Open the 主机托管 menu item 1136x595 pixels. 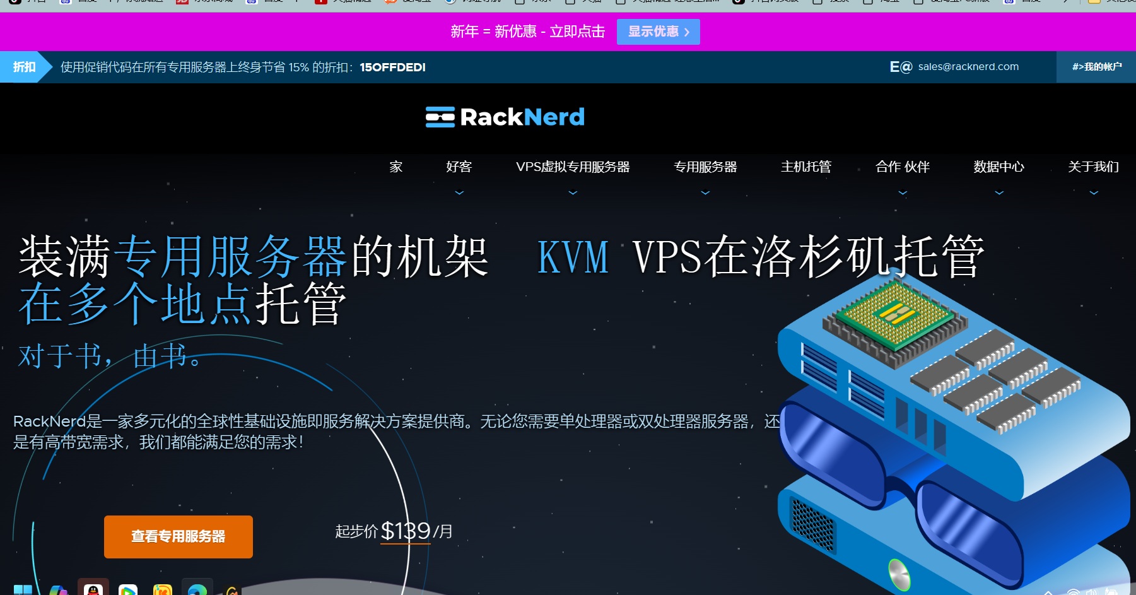pyautogui.click(x=806, y=167)
